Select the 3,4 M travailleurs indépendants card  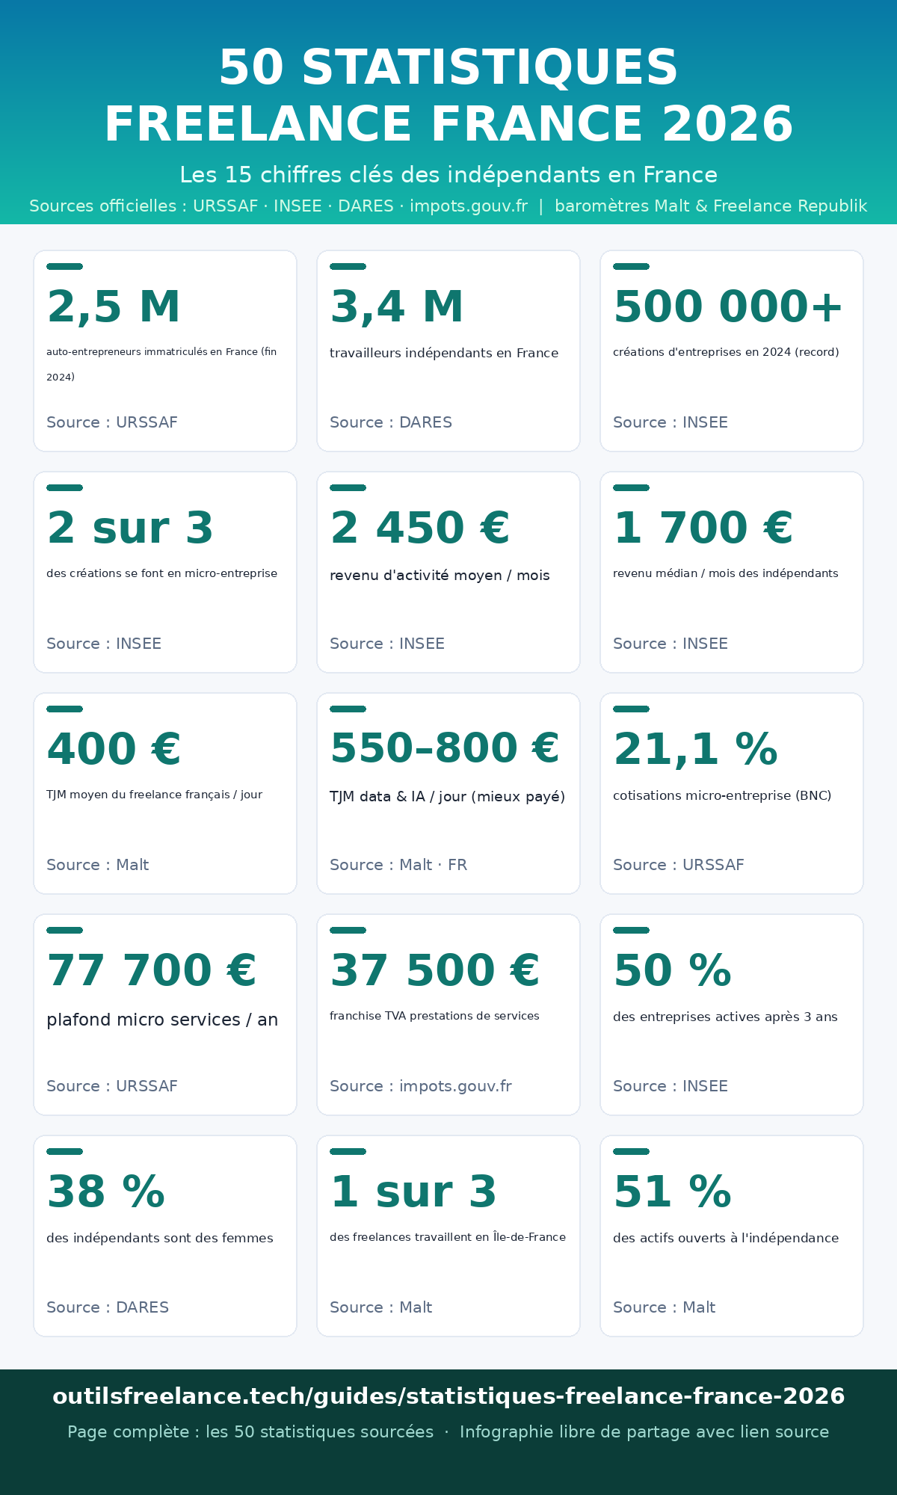click(x=449, y=351)
